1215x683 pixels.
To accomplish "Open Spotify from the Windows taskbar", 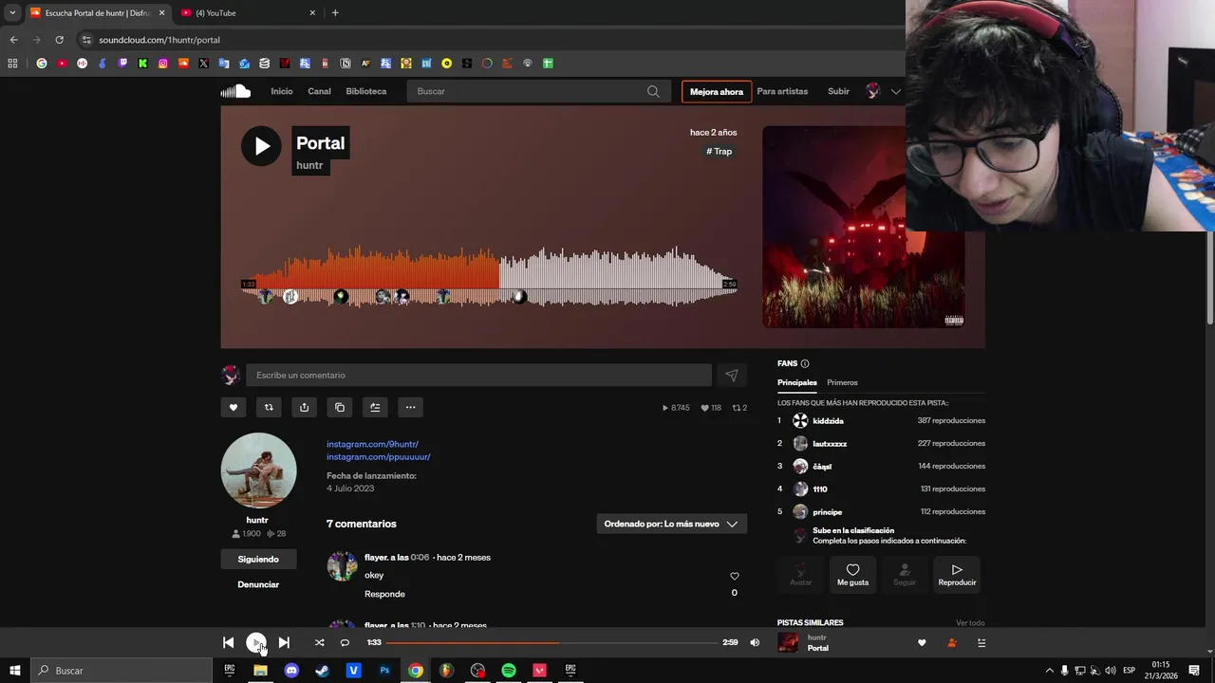I will click(x=509, y=670).
